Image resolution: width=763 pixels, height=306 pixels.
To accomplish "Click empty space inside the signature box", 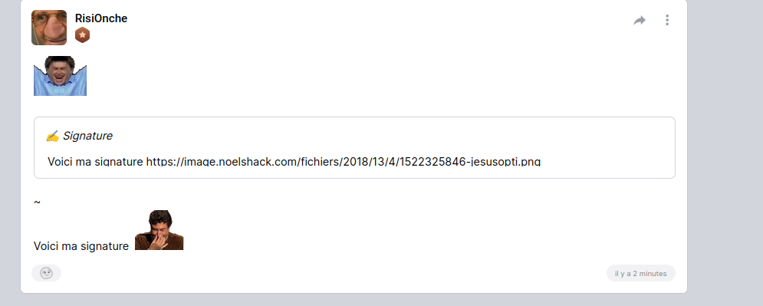I will (x=390, y=137).
